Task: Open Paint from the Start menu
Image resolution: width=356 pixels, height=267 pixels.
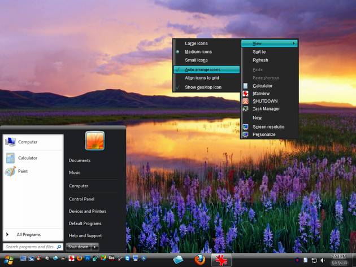Action: pyautogui.click(x=23, y=171)
